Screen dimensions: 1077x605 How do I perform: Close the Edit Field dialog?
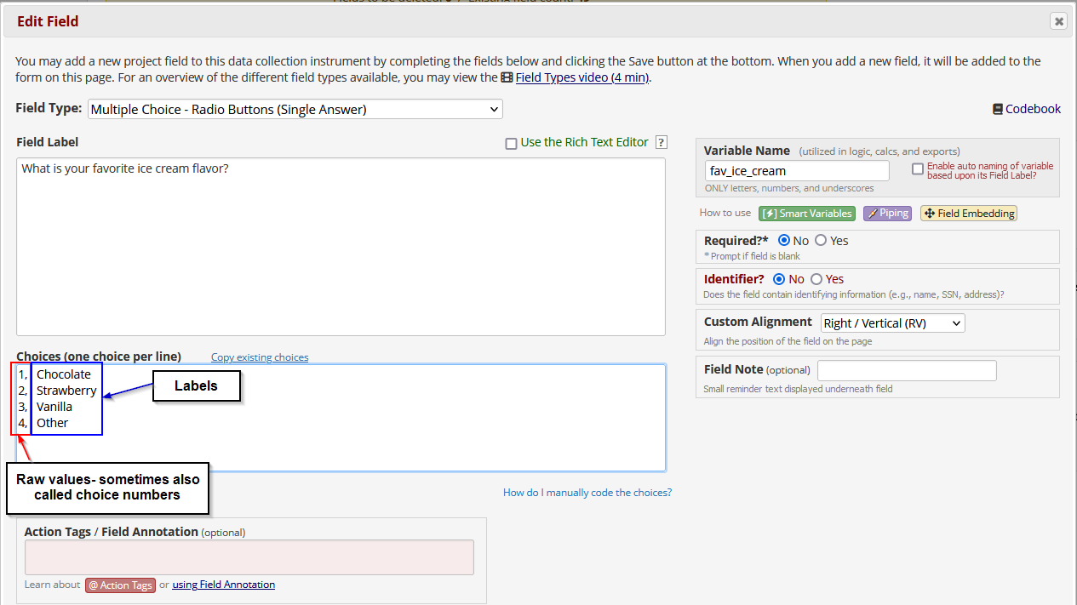1058,21
